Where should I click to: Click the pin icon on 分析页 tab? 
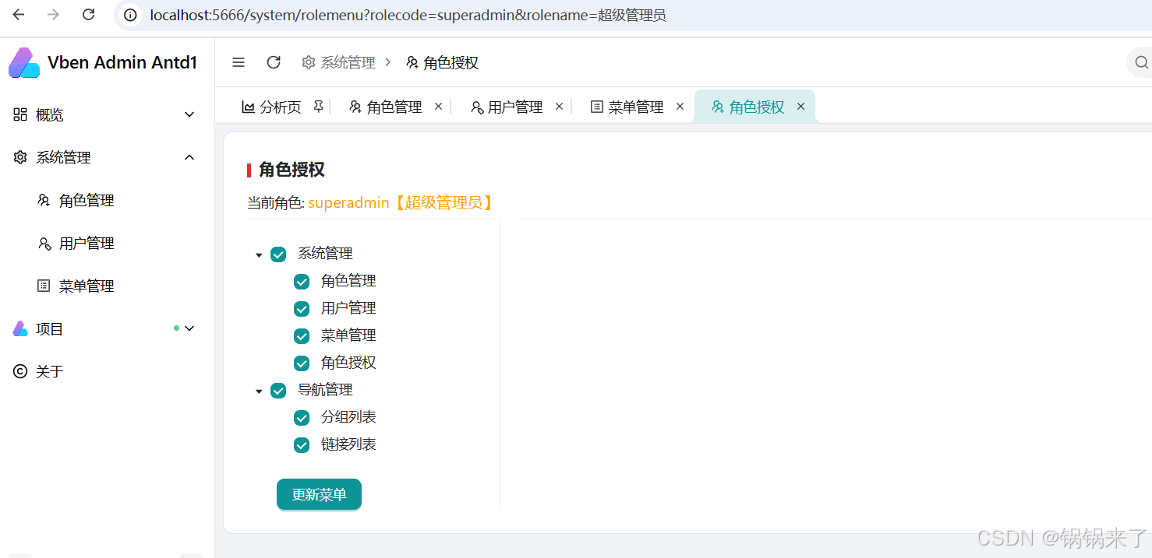click(318, 106)
